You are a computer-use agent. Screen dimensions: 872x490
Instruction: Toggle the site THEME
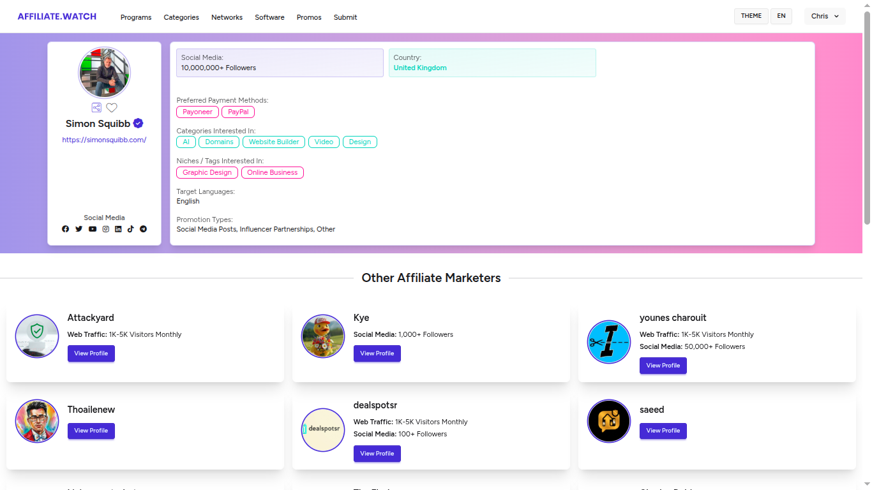pos(751,16)
